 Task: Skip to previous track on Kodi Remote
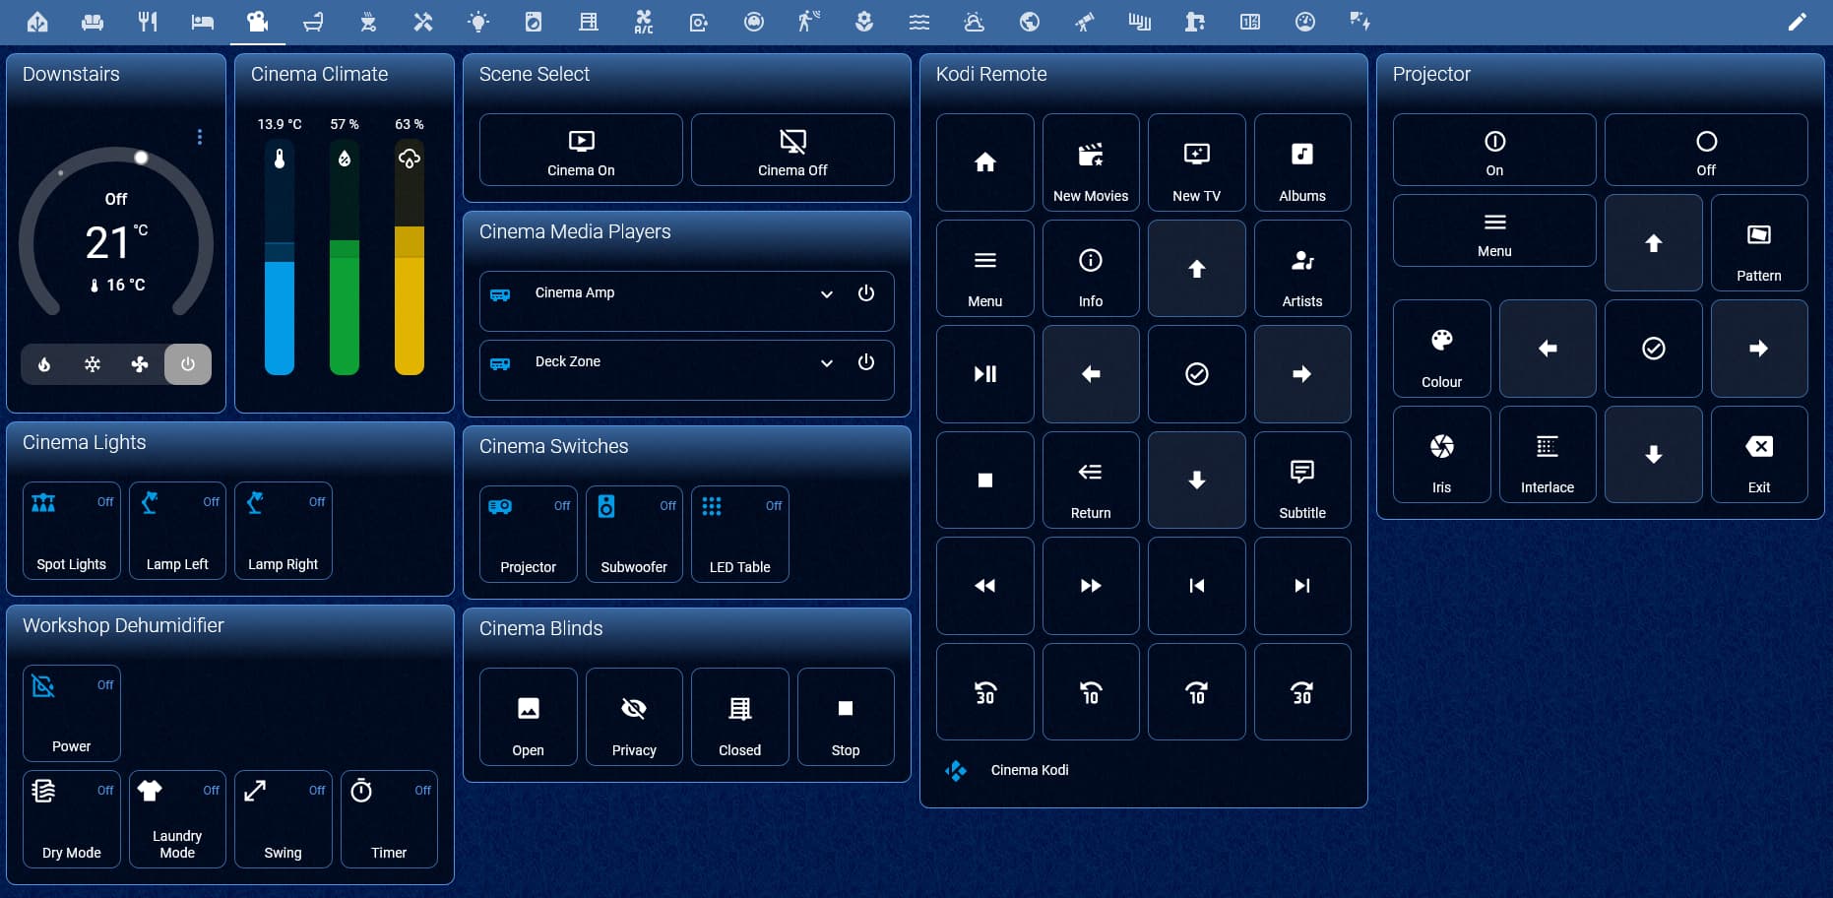coord(1196,586)
